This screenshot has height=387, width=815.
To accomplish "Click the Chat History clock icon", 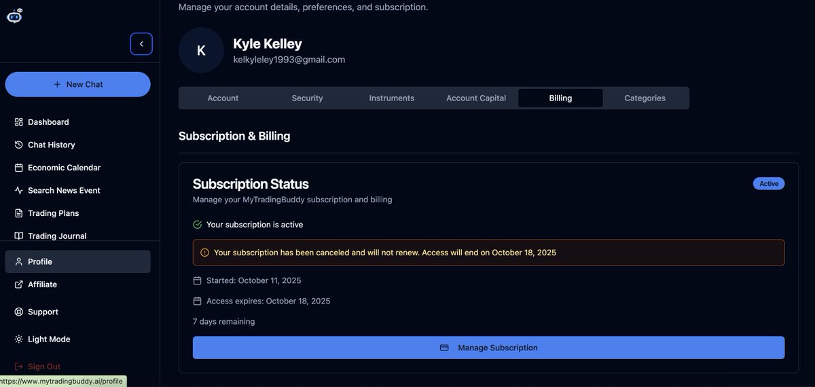I will coord(19,145).
